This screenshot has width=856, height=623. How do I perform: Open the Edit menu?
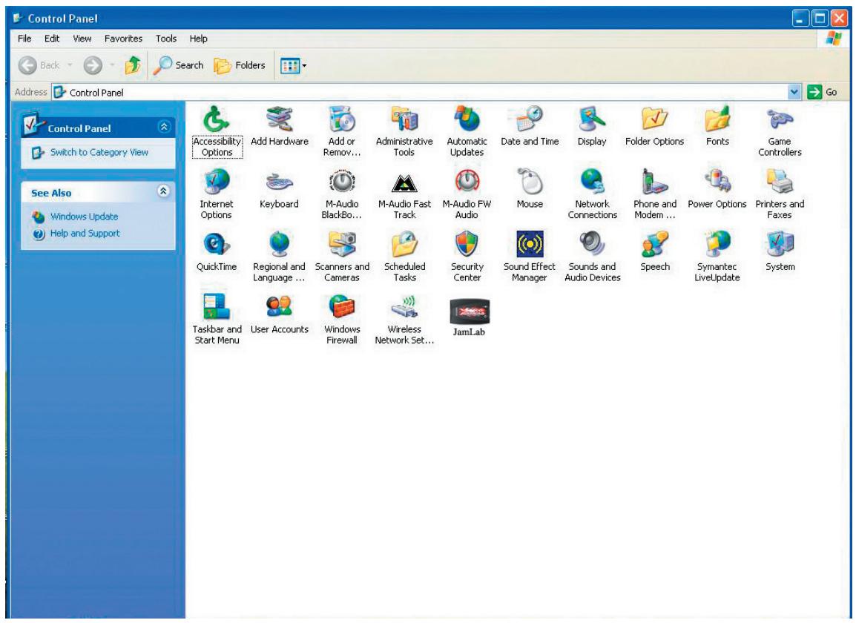coord(52,39)
